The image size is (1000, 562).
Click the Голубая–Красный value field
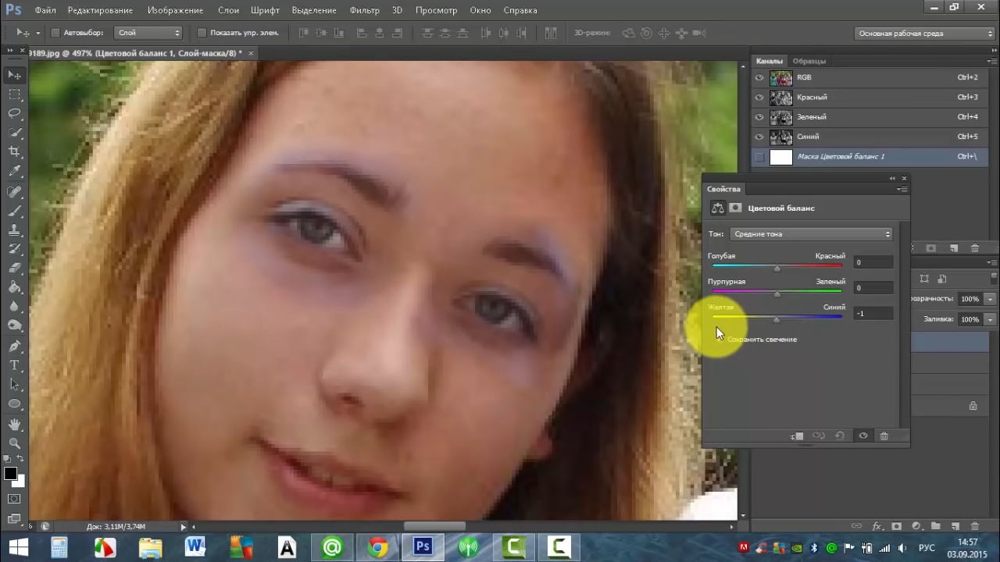click(873, 262)
